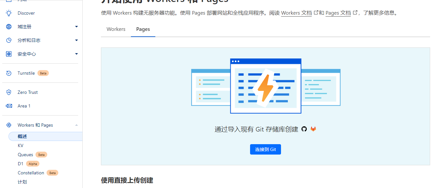This screenshot has width=436, height=188.
Task: Click the globe icon beside 域注册
Action: [9, 27]
